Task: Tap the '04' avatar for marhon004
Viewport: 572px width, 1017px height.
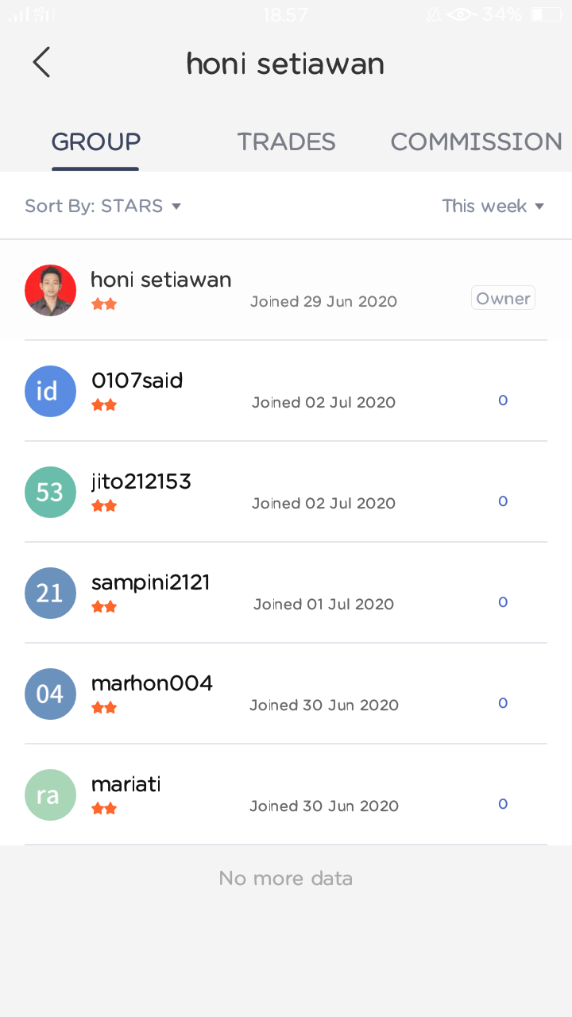Action: point(50,694)
